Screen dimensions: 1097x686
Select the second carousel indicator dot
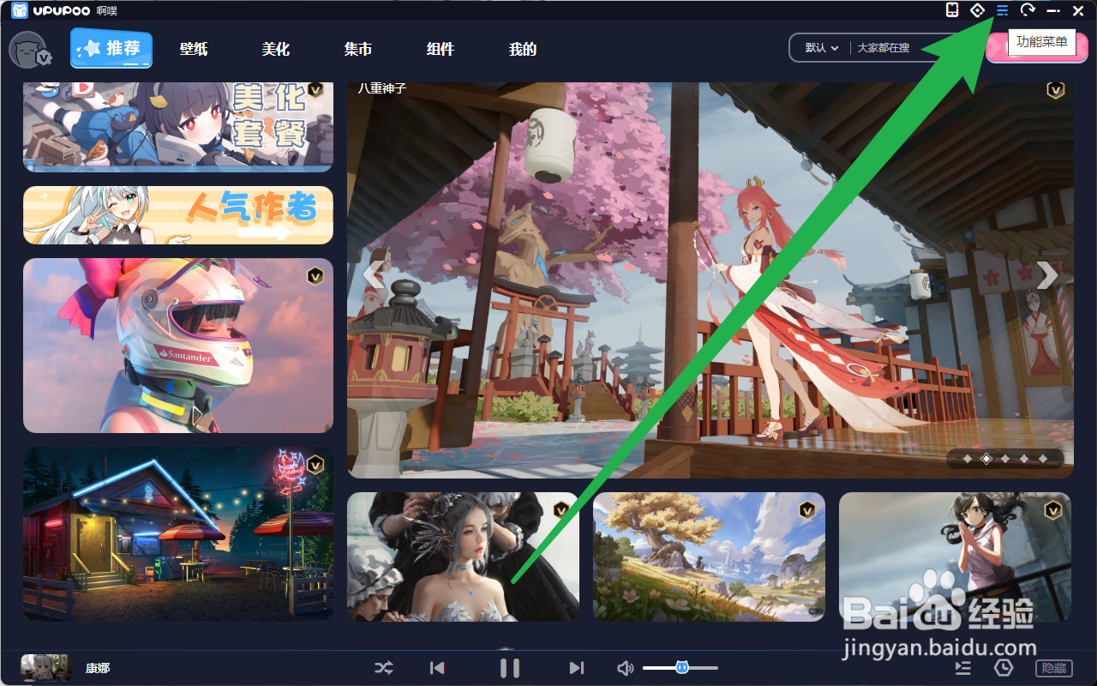[x=986, y=459]
